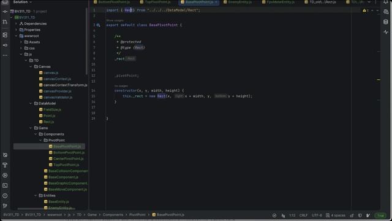Open the Pull Requests sidebar icon
Viewport: 392px width, 221px height.
coord(5,22)
